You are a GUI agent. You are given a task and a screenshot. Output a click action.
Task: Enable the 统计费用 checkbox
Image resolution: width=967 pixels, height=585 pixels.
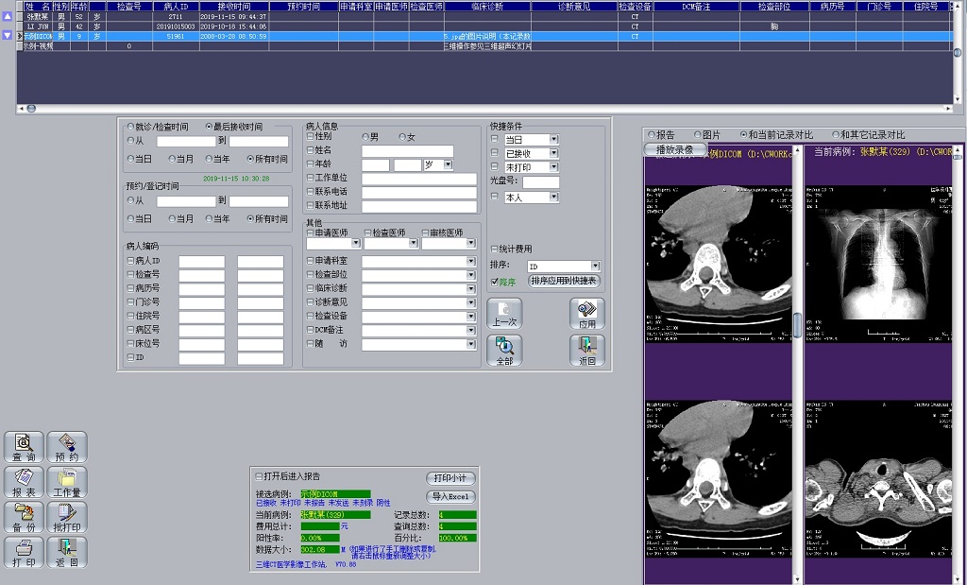495,249
